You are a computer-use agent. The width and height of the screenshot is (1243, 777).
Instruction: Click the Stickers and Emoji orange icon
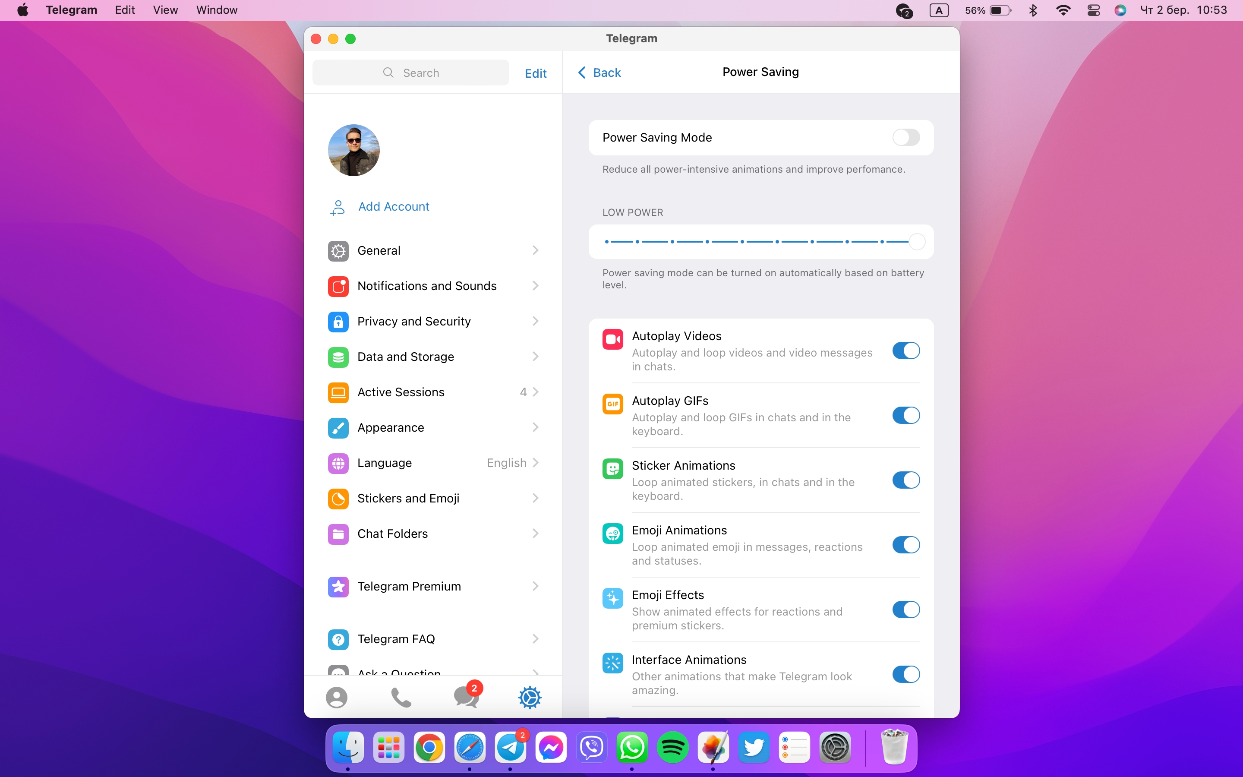point(338,499)
